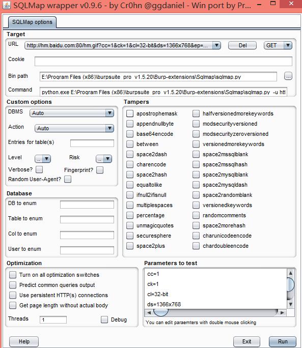Image resolution: width=302 pixels, height=348 pixels.
Task: Check the appendnullbyte tamper
Action: (x=130, y=124)
